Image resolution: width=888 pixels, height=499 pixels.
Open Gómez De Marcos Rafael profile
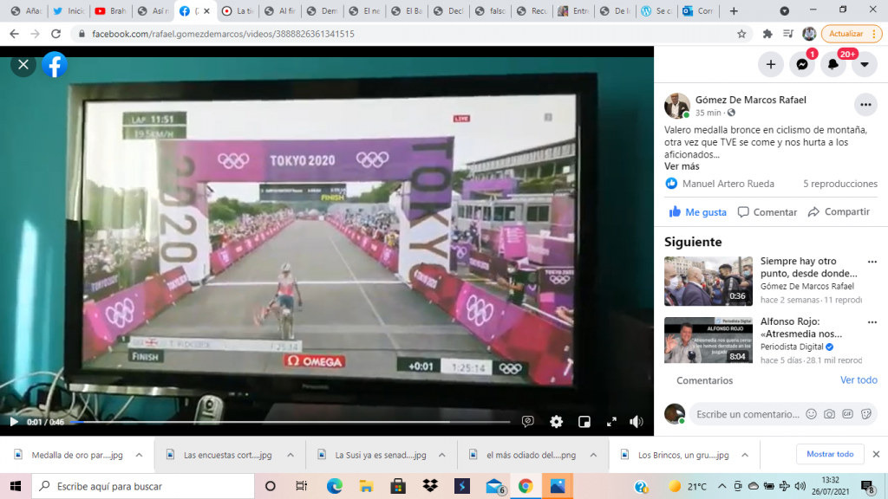tap(750, 100)
